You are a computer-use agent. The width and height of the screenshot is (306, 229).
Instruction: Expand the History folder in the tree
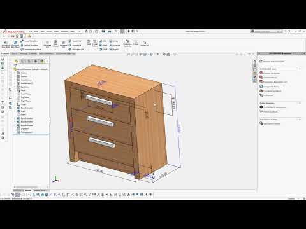click(x=15, y=73)
